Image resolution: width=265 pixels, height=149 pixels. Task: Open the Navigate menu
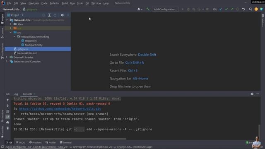tap(34, 3)
